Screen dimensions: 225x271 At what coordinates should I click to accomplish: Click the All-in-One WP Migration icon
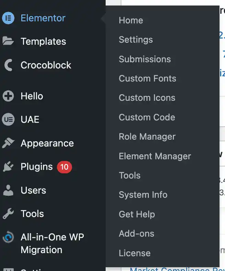point(8,237)
